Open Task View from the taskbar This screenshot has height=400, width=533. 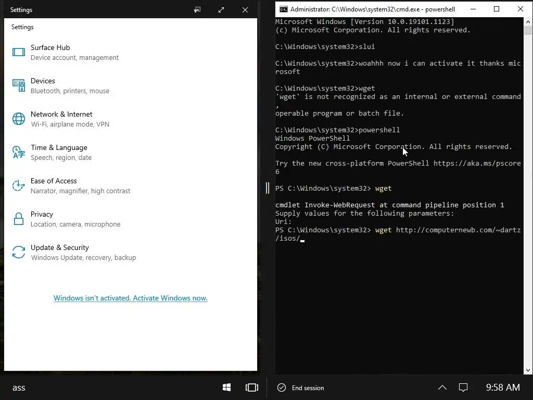click(x=252, y=387)
